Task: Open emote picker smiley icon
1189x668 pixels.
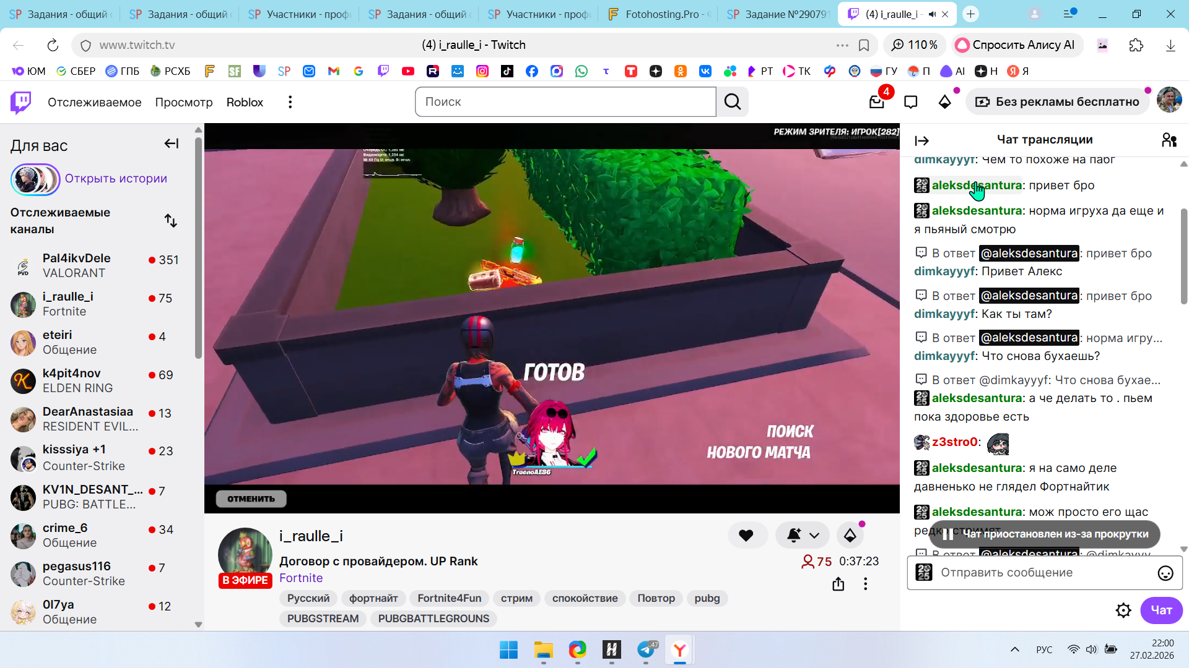Action: click(x=1165, y=573)
